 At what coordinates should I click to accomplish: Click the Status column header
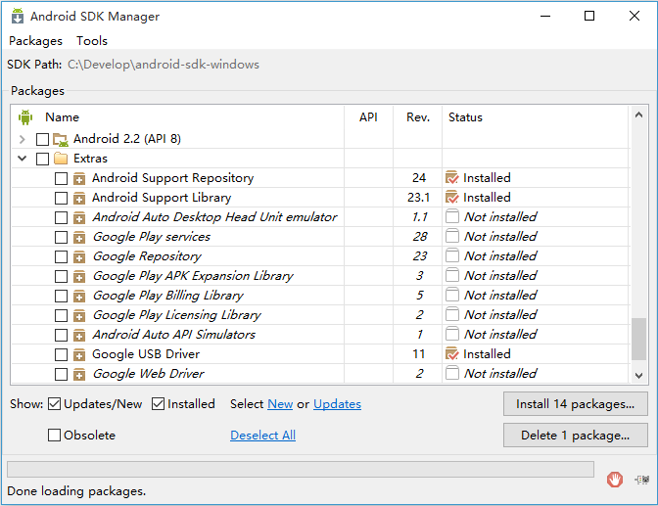(465, 117)
